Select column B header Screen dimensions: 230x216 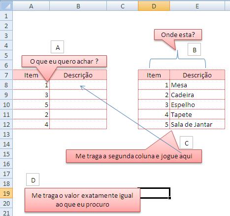[x=78, y=6]
